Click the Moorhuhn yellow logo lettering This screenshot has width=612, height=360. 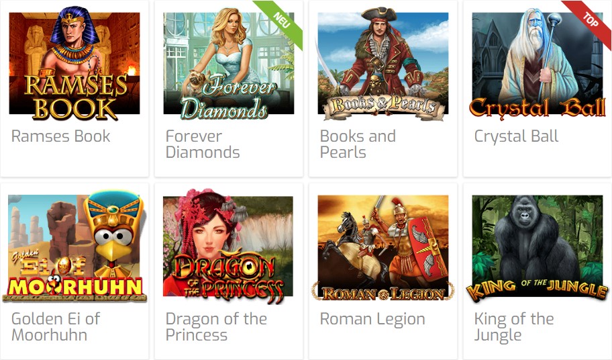click(75, 287)
